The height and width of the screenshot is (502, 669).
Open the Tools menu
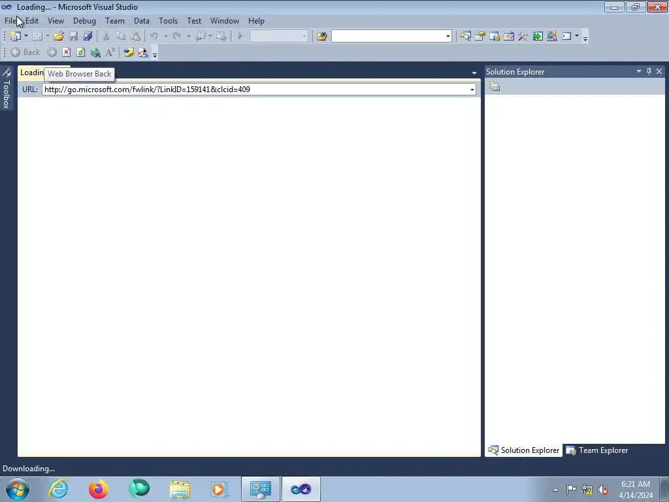pos(168,20)
